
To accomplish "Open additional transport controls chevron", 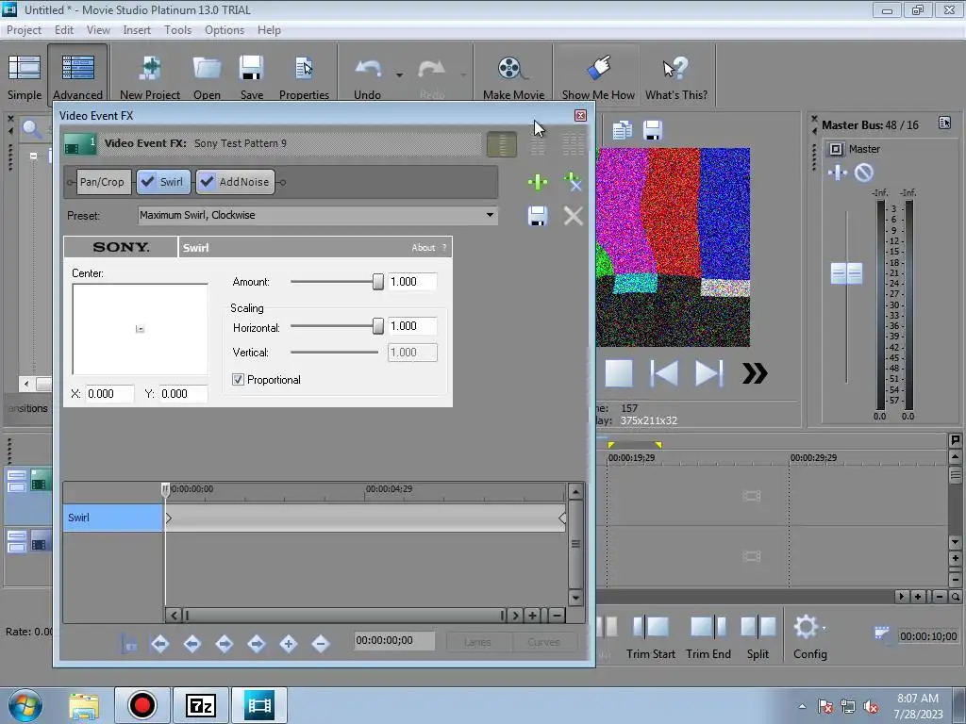I will pos(755,373).
